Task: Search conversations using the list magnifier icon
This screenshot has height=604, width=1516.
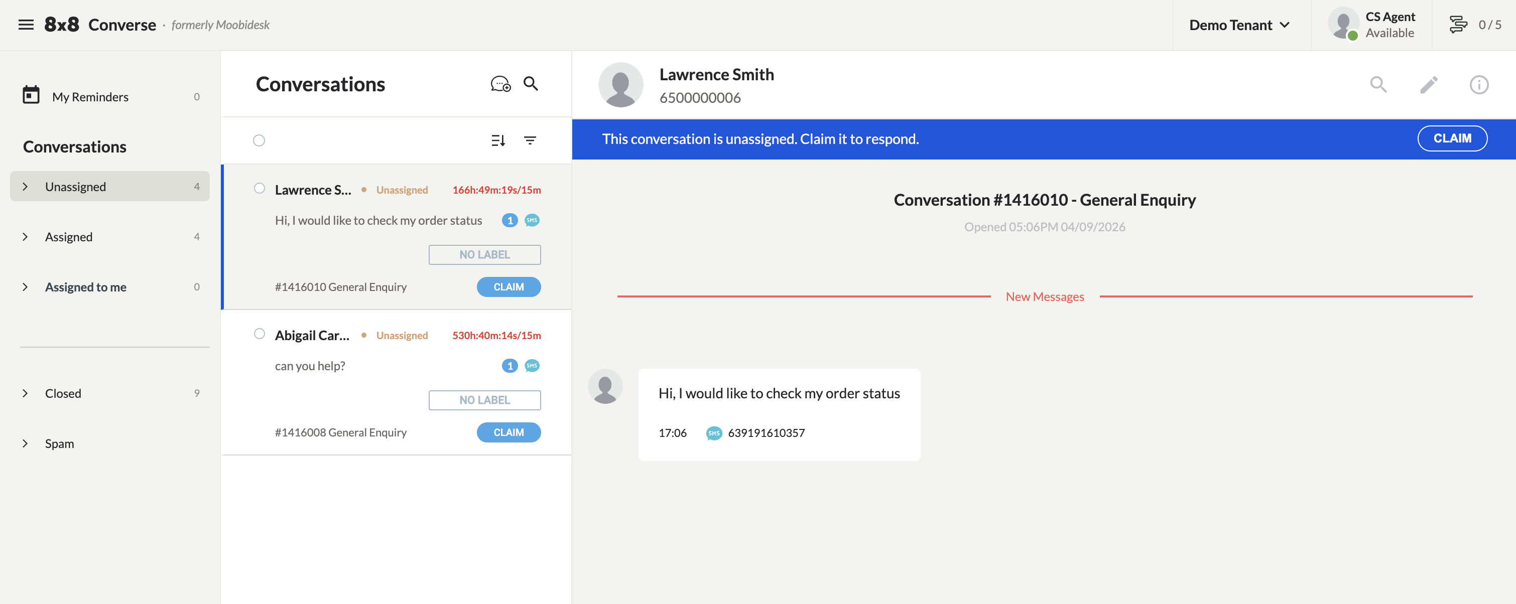Action: (x=531, y=84)
